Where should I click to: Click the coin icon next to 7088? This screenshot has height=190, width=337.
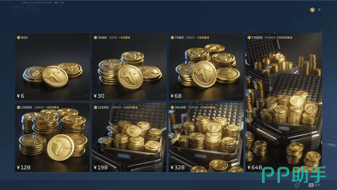point(172,37)
